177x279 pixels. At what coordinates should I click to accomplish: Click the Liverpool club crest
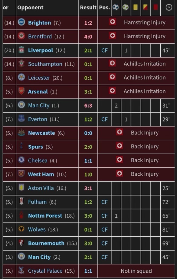click(x=21, y=50)
